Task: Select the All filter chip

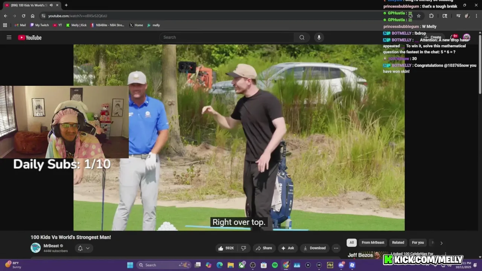Action: coord(352,242)
